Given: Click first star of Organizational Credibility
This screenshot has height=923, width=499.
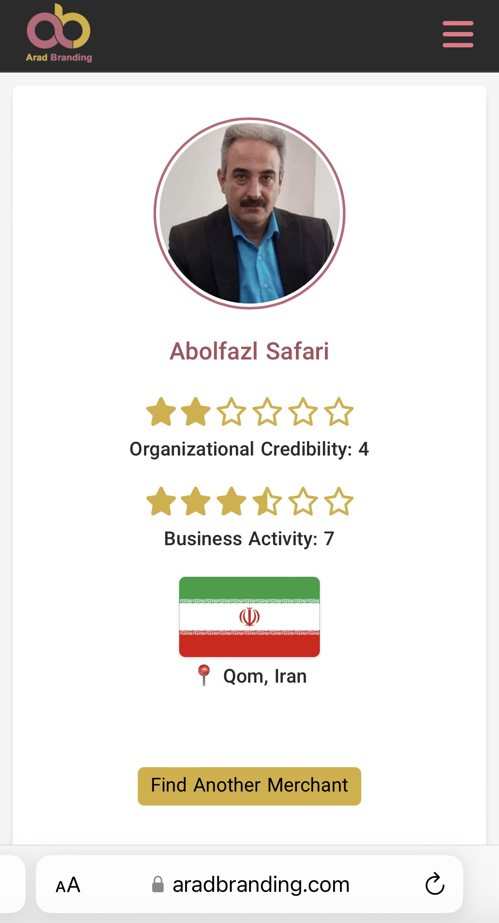Looking at the screenshot, I should tap(161, 412).
